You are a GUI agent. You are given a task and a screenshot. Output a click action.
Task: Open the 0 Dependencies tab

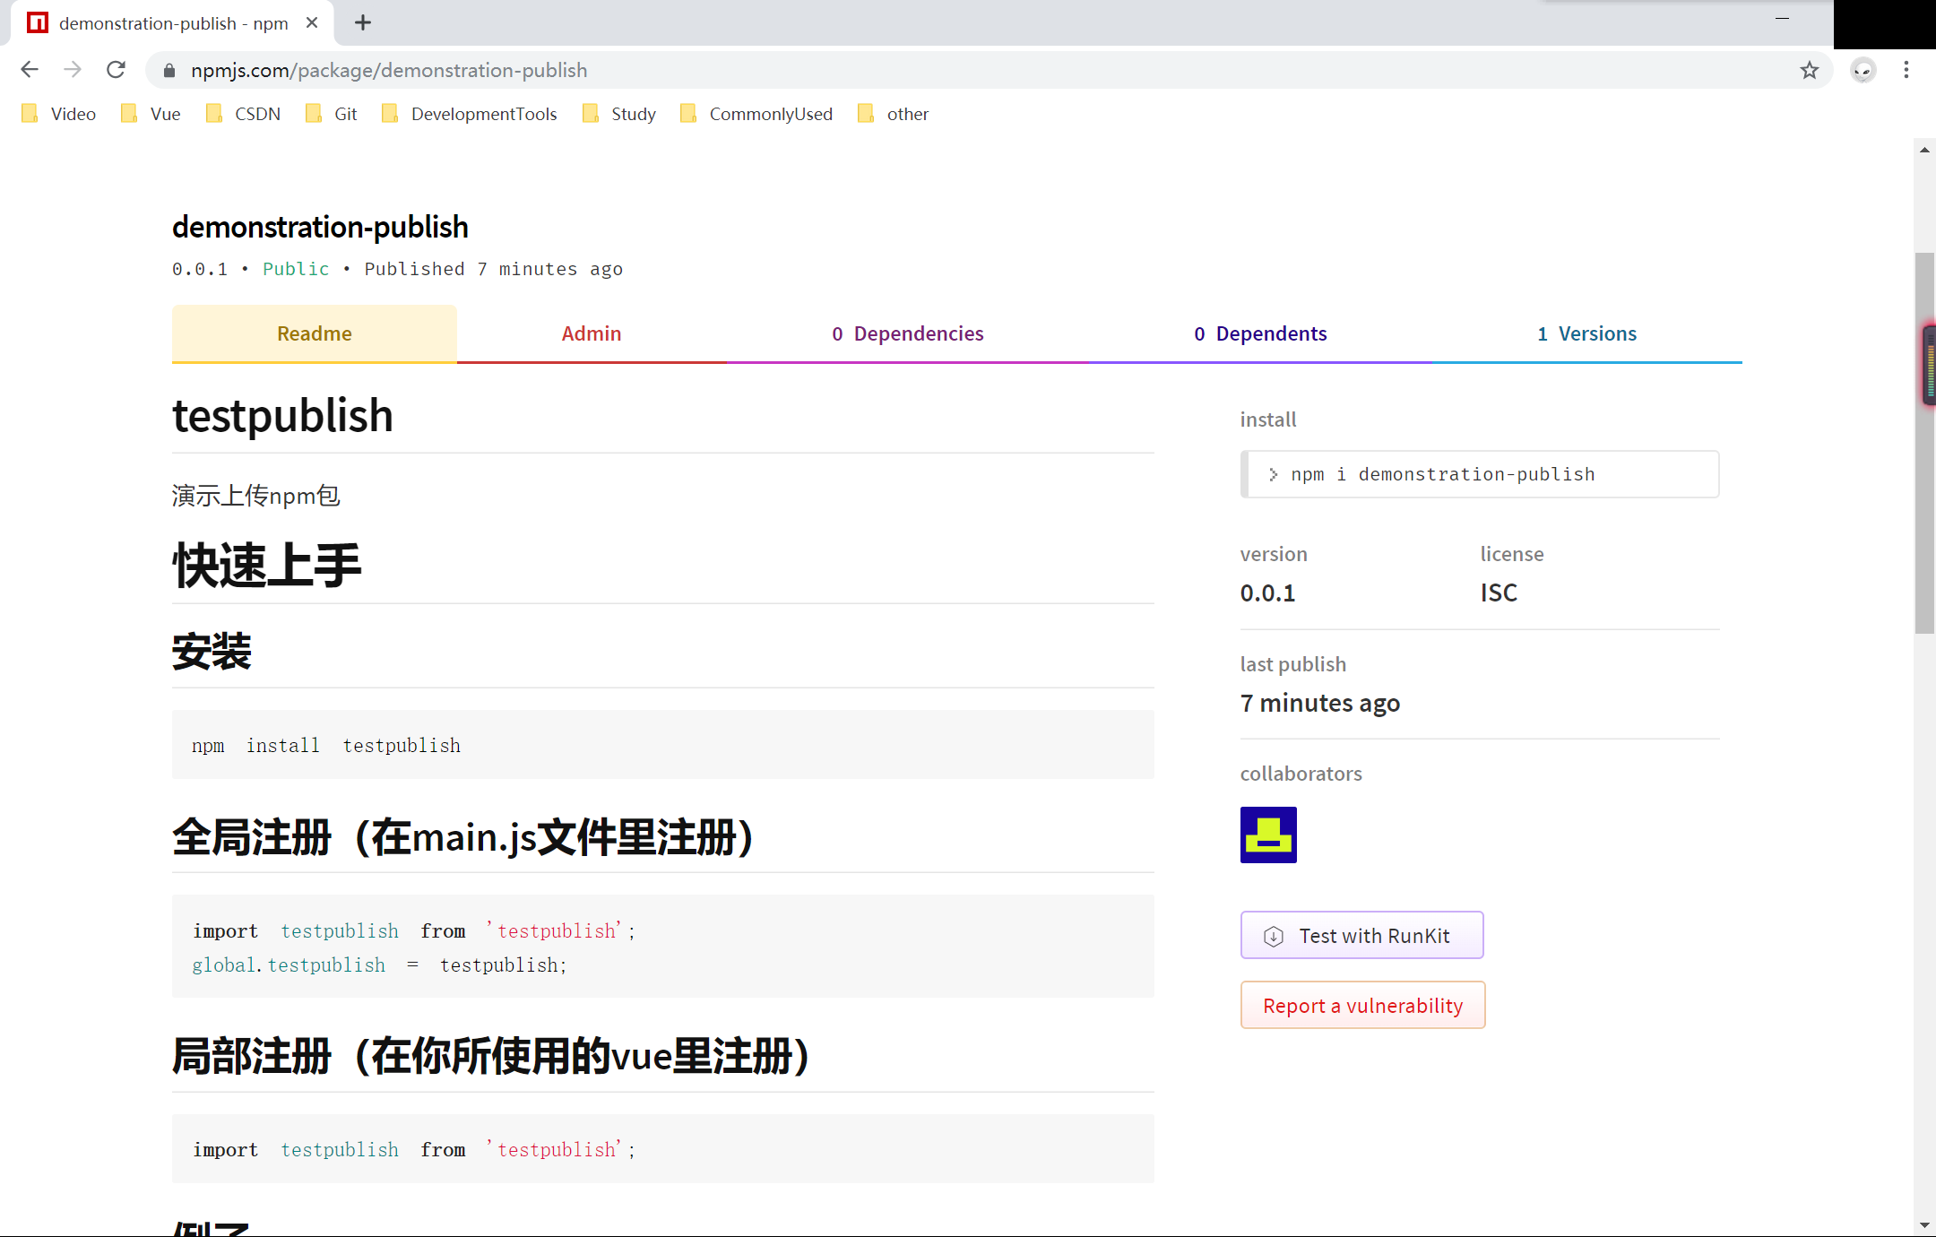coord(907,333)
